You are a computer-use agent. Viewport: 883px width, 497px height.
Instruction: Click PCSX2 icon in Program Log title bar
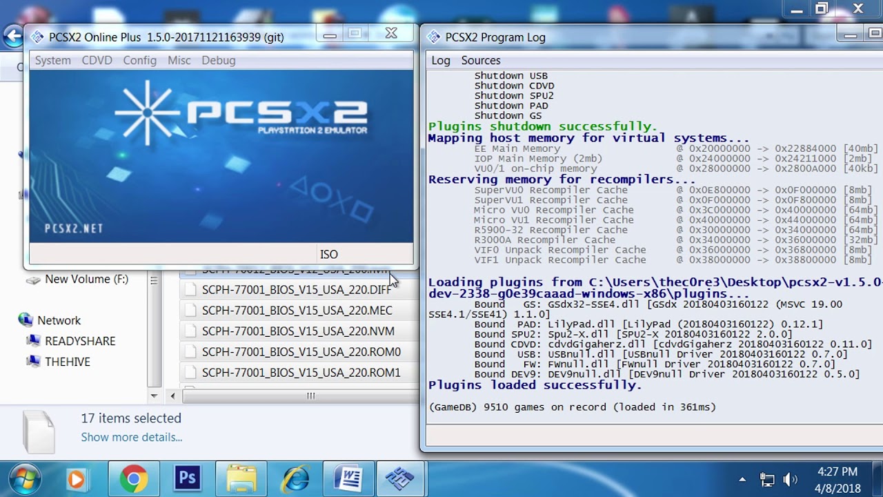[x=433, y=37]
